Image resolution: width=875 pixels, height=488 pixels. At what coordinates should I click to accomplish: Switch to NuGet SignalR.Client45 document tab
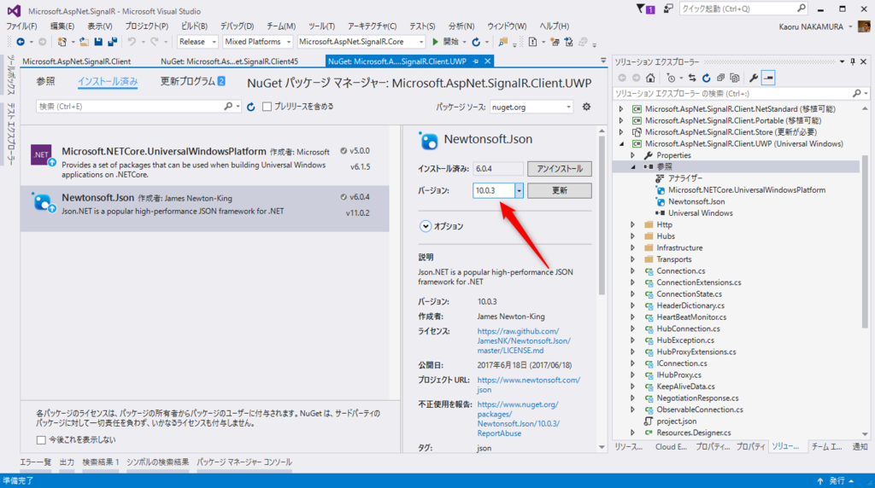pyautogui.click(x=229, y=61)
